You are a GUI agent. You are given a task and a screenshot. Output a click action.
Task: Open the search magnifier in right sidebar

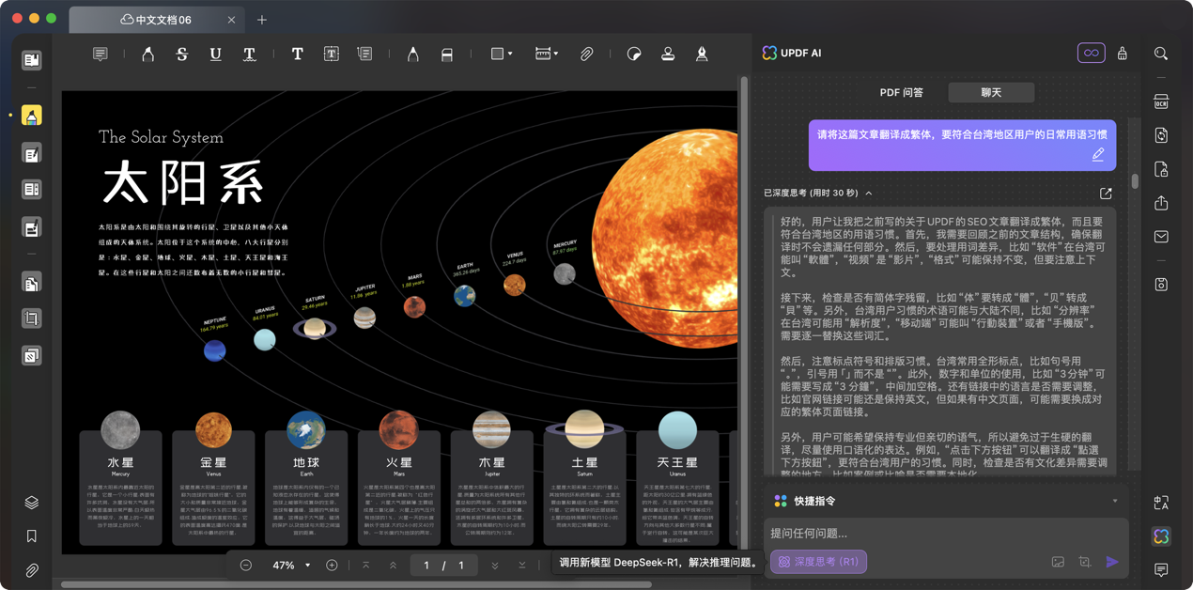1161,54
